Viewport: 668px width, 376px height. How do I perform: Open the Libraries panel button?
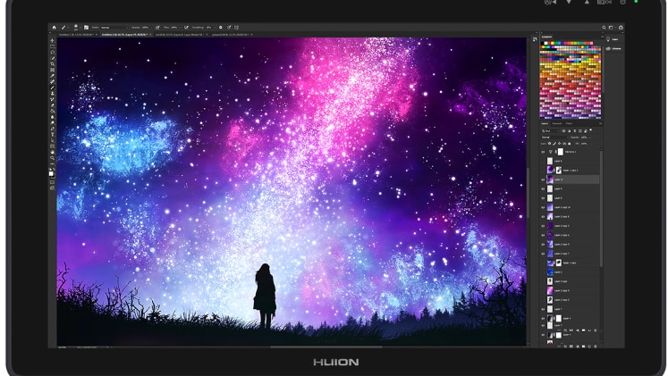coord(613,48)
